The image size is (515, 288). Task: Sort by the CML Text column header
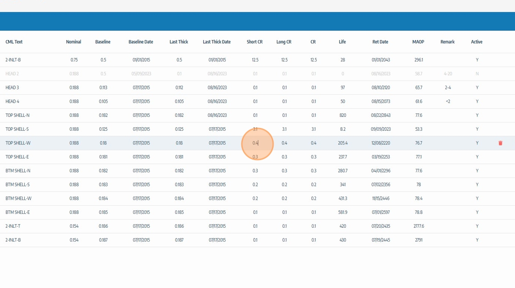pos(14,42)
